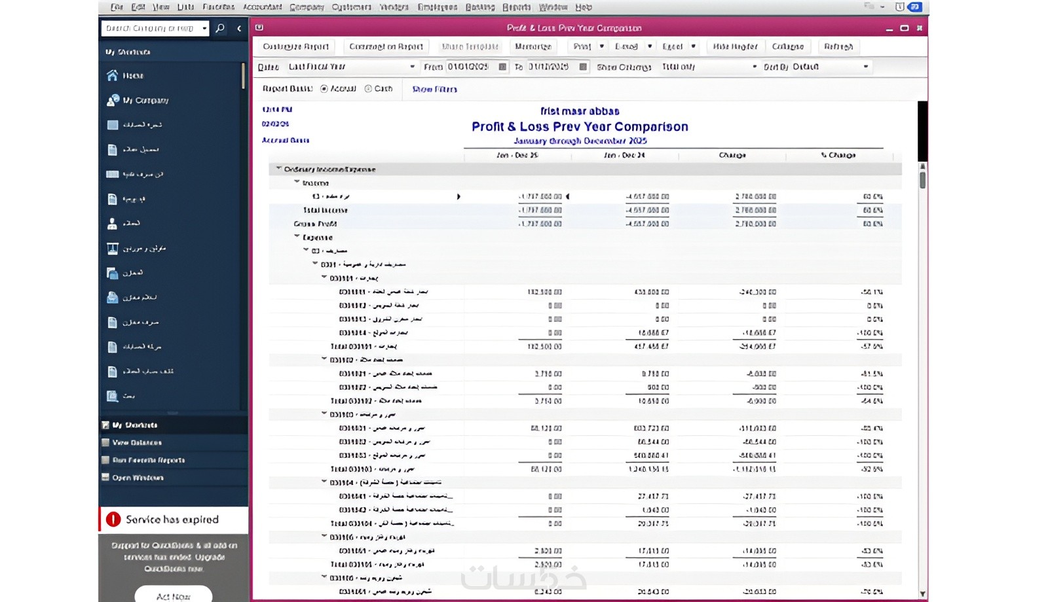Open the To date calendar picker
The width and height of the screenshot is (1048, 602).
[x=583, y=67]
